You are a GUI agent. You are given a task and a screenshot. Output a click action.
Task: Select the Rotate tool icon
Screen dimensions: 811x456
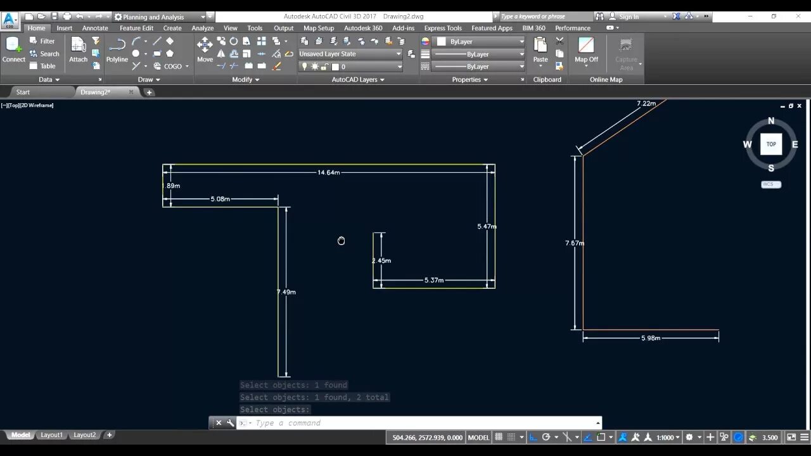point(234,41)
